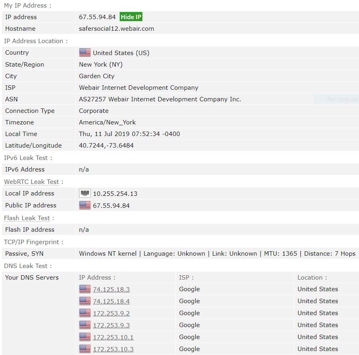
Task: Click the Connection Type row label
Action: coord(30,111)
